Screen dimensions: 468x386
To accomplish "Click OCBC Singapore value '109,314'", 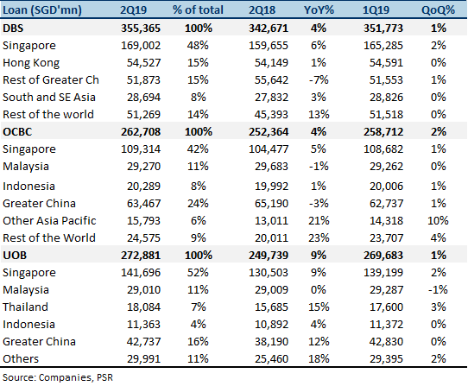I will tap(141, 149).
